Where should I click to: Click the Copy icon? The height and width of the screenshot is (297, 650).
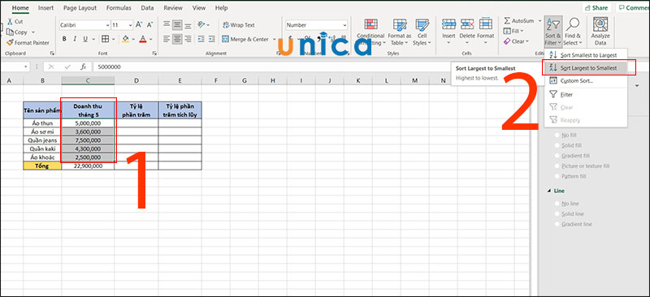(x=10, y=32)
